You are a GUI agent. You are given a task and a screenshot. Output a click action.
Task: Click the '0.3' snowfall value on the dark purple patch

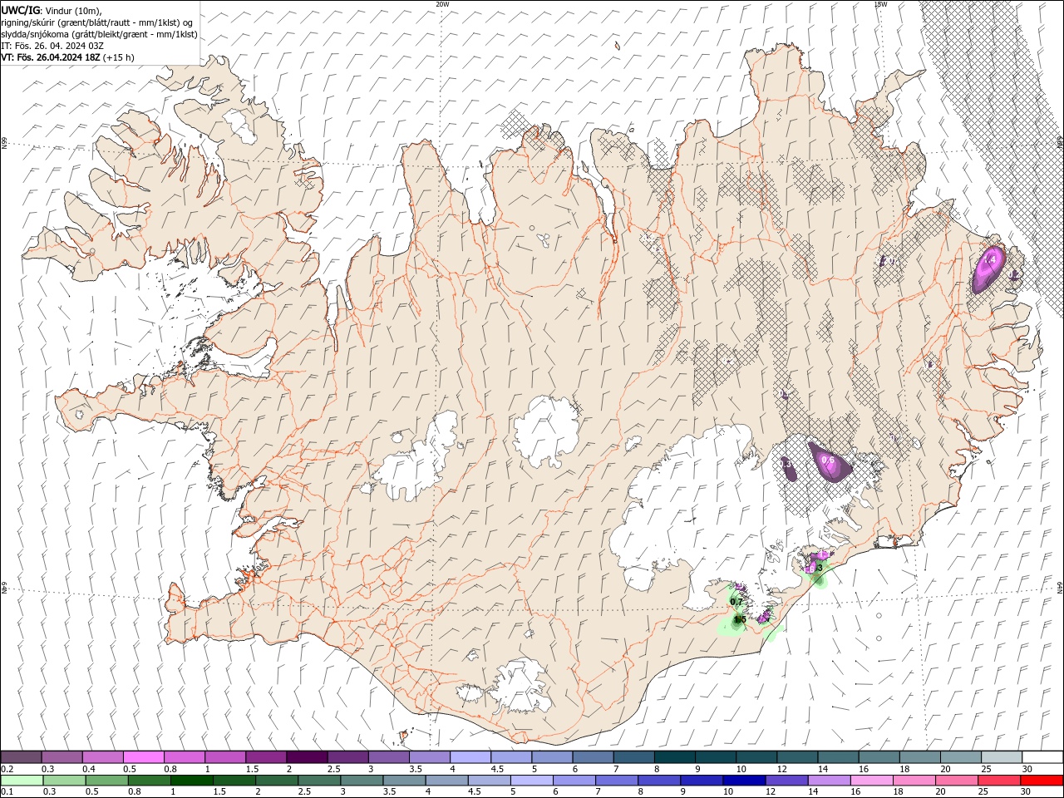(785, 463)
